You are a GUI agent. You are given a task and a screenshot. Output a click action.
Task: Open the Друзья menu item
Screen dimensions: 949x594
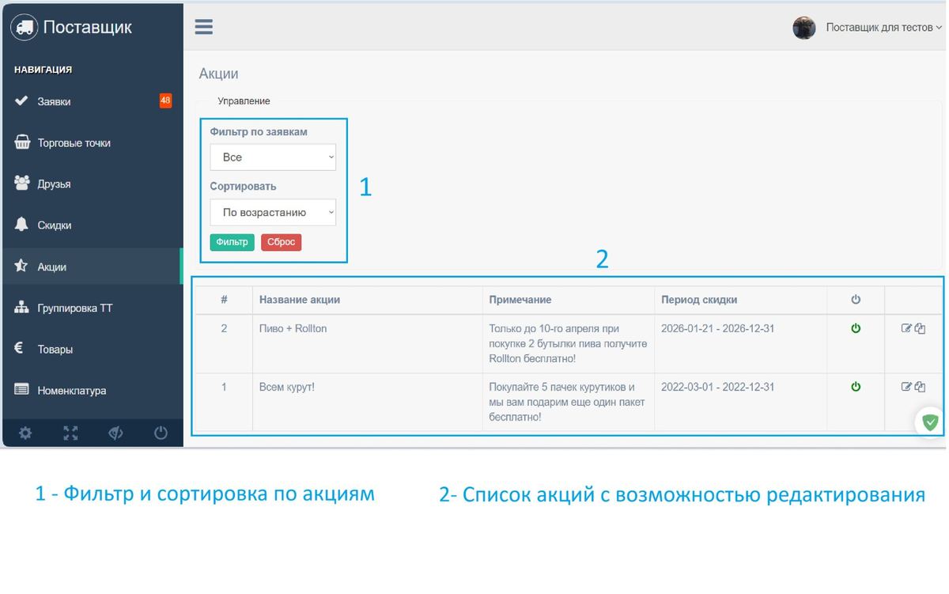[92, 184]
